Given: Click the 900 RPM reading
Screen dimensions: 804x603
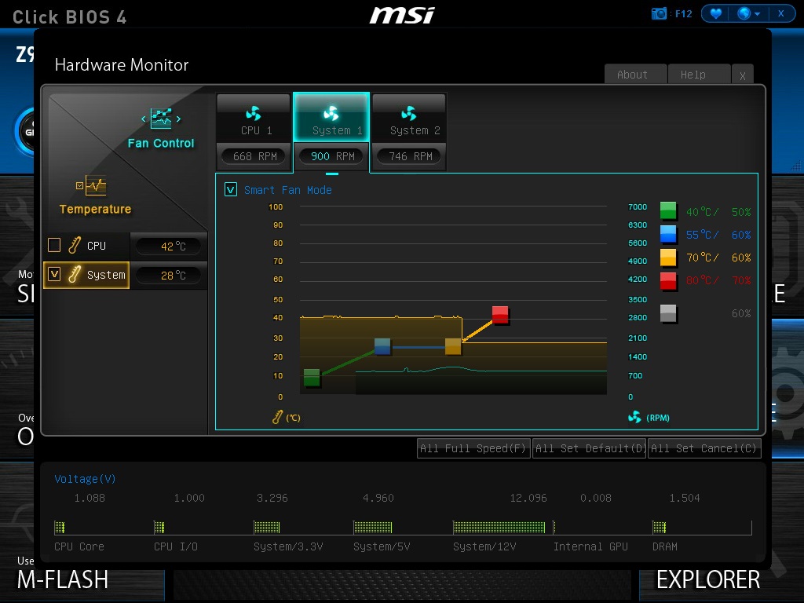Looking at the screenshot, I should pyautogui.click(x=332, y=156).
